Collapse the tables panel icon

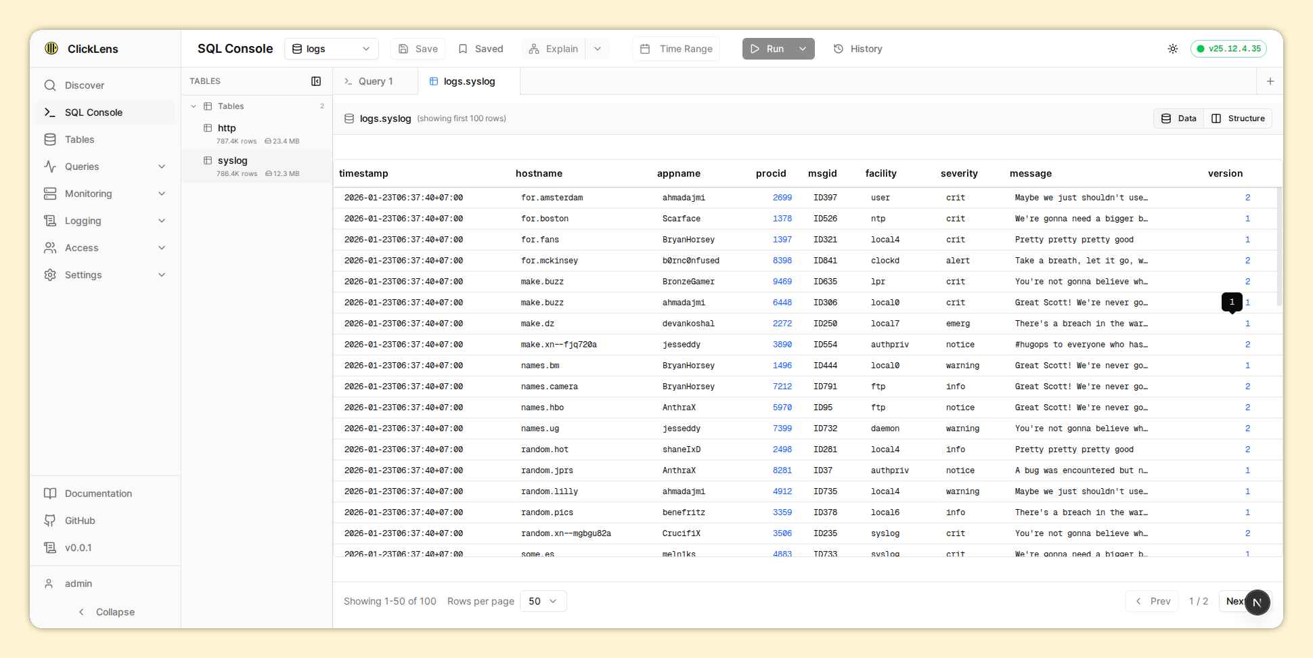click(x=316, y=81)
